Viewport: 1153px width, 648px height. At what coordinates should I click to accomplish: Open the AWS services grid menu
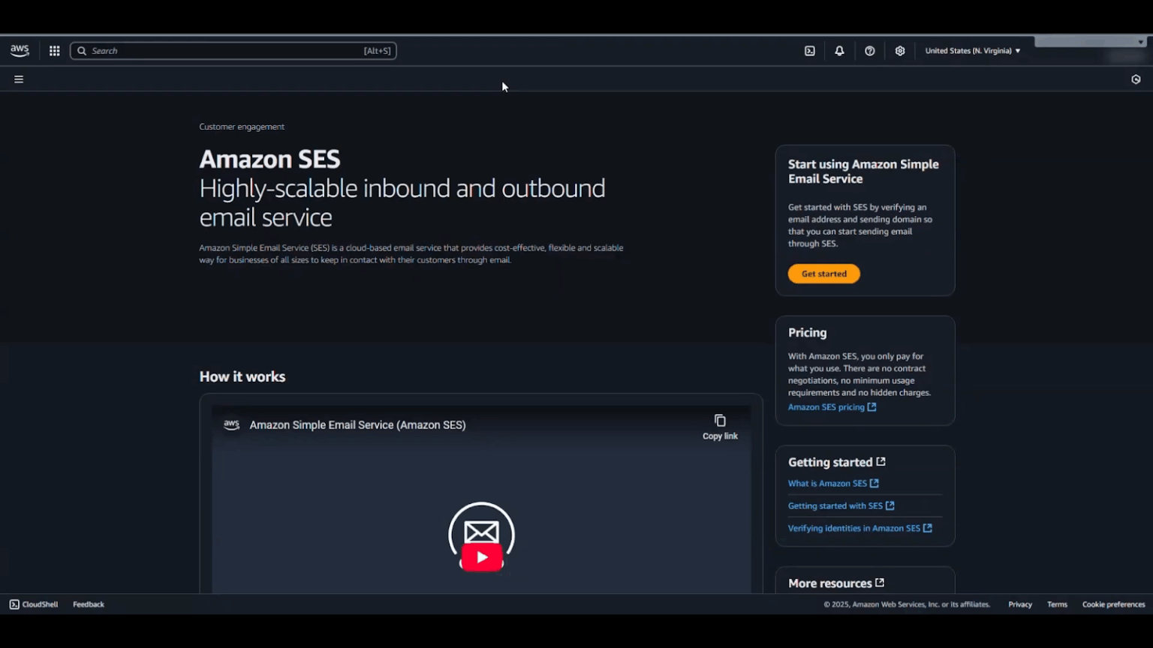54,50
